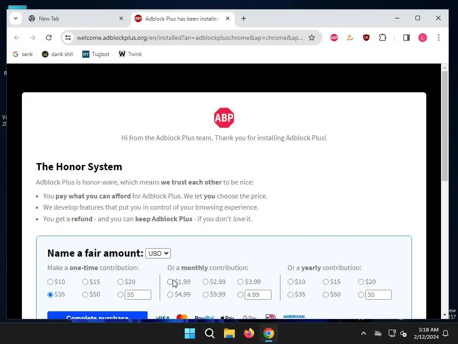Go forward with the arrow button

32,38
